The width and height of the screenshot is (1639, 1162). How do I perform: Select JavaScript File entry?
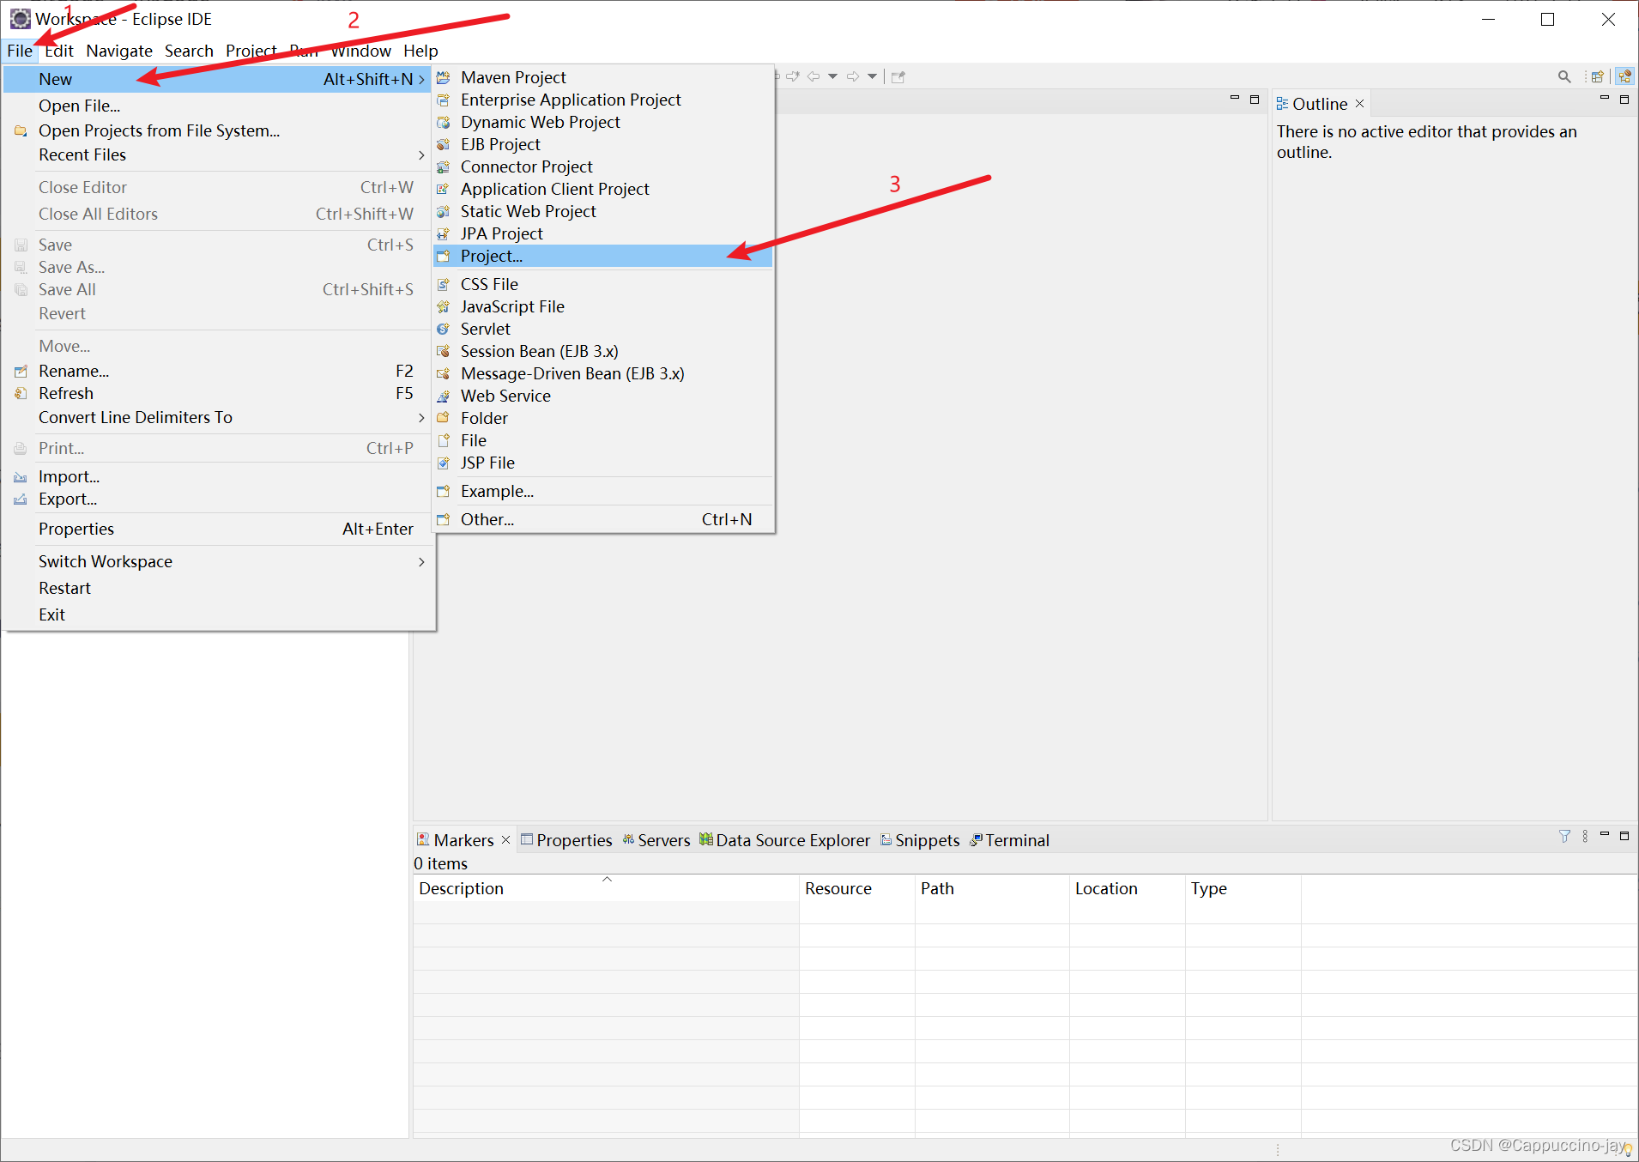(x=604, y=307)
